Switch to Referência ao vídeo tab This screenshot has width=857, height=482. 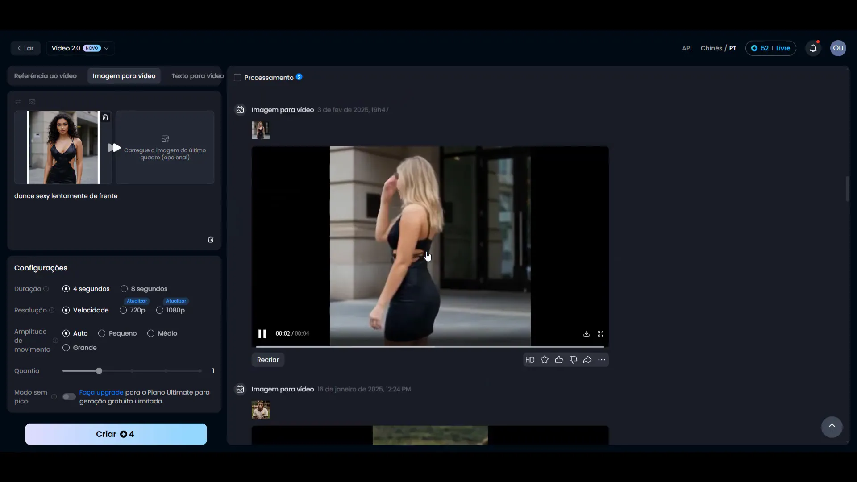tap(46, 76)
